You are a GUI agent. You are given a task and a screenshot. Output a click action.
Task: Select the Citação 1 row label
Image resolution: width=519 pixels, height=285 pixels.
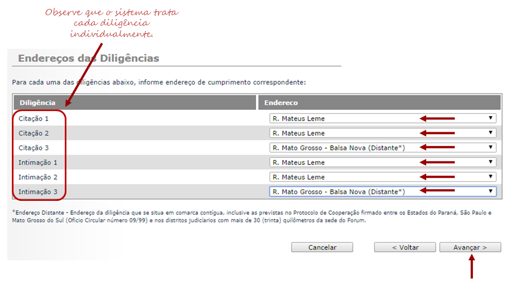pos(33,119)
